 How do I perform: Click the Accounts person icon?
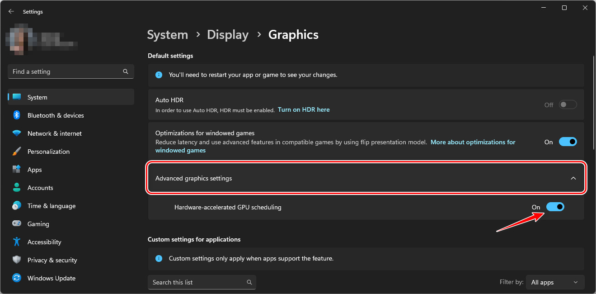click(x=17, y=188)
